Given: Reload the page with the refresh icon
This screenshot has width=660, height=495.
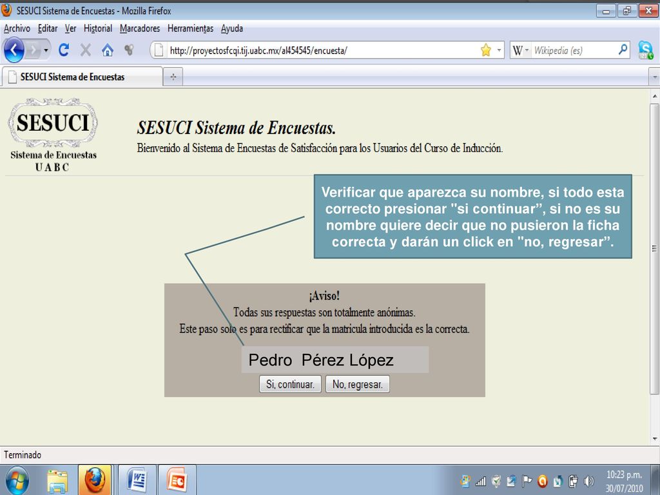Looking at the screenshot, I should (64, 50).
